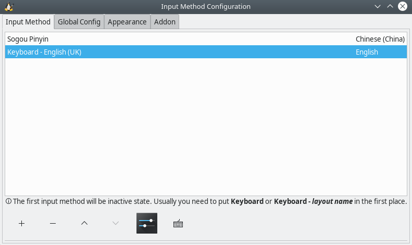Minimize the Input Method Configuration window
Image resolution: width=412 pixels, height=245 pixels.
[378, 6]
